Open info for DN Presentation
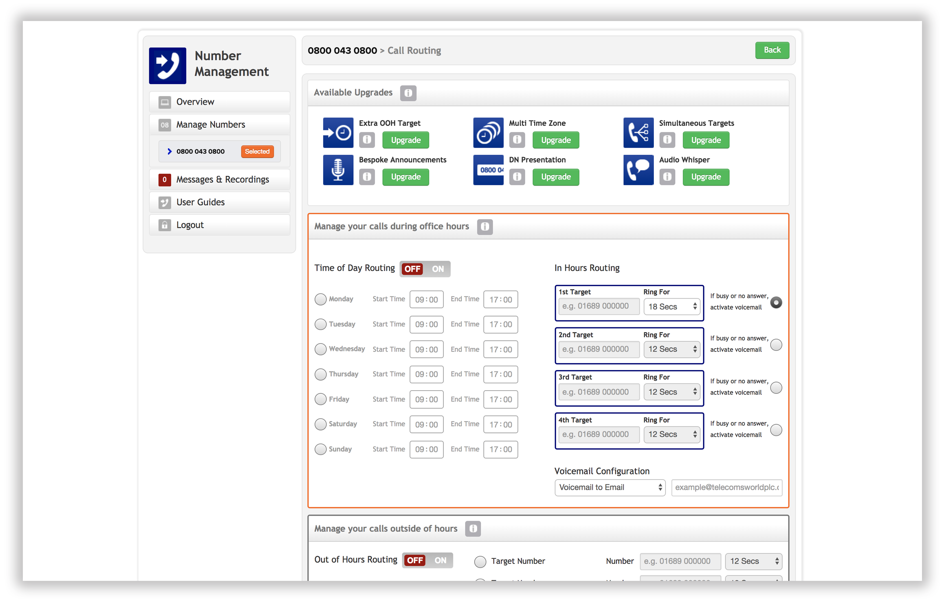 [517, 177]
